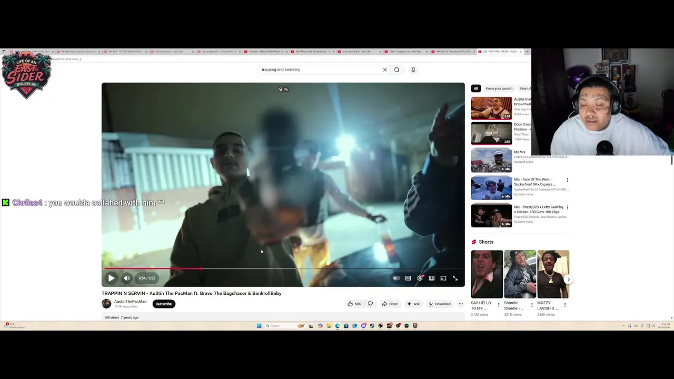Search with voice microphone icon
This screenshot has height=379, width=674.
point(413,69)
